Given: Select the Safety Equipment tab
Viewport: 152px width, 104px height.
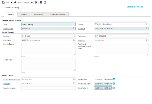Looking at the screenshot, I should pos(58,15).
